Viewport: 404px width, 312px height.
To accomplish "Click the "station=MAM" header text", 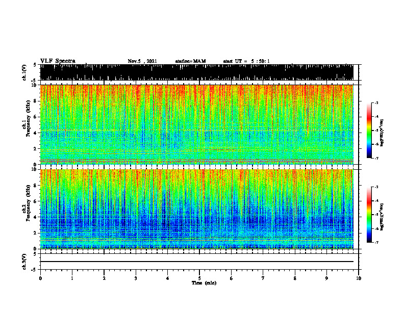I will [x=190, y=61].
